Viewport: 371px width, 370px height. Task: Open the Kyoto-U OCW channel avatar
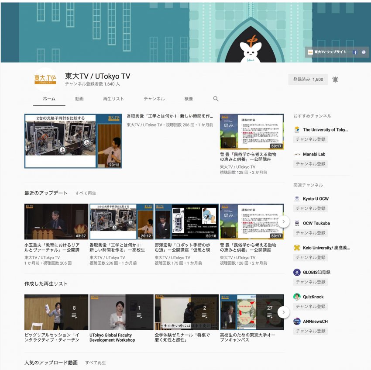(x=297, y=199)
